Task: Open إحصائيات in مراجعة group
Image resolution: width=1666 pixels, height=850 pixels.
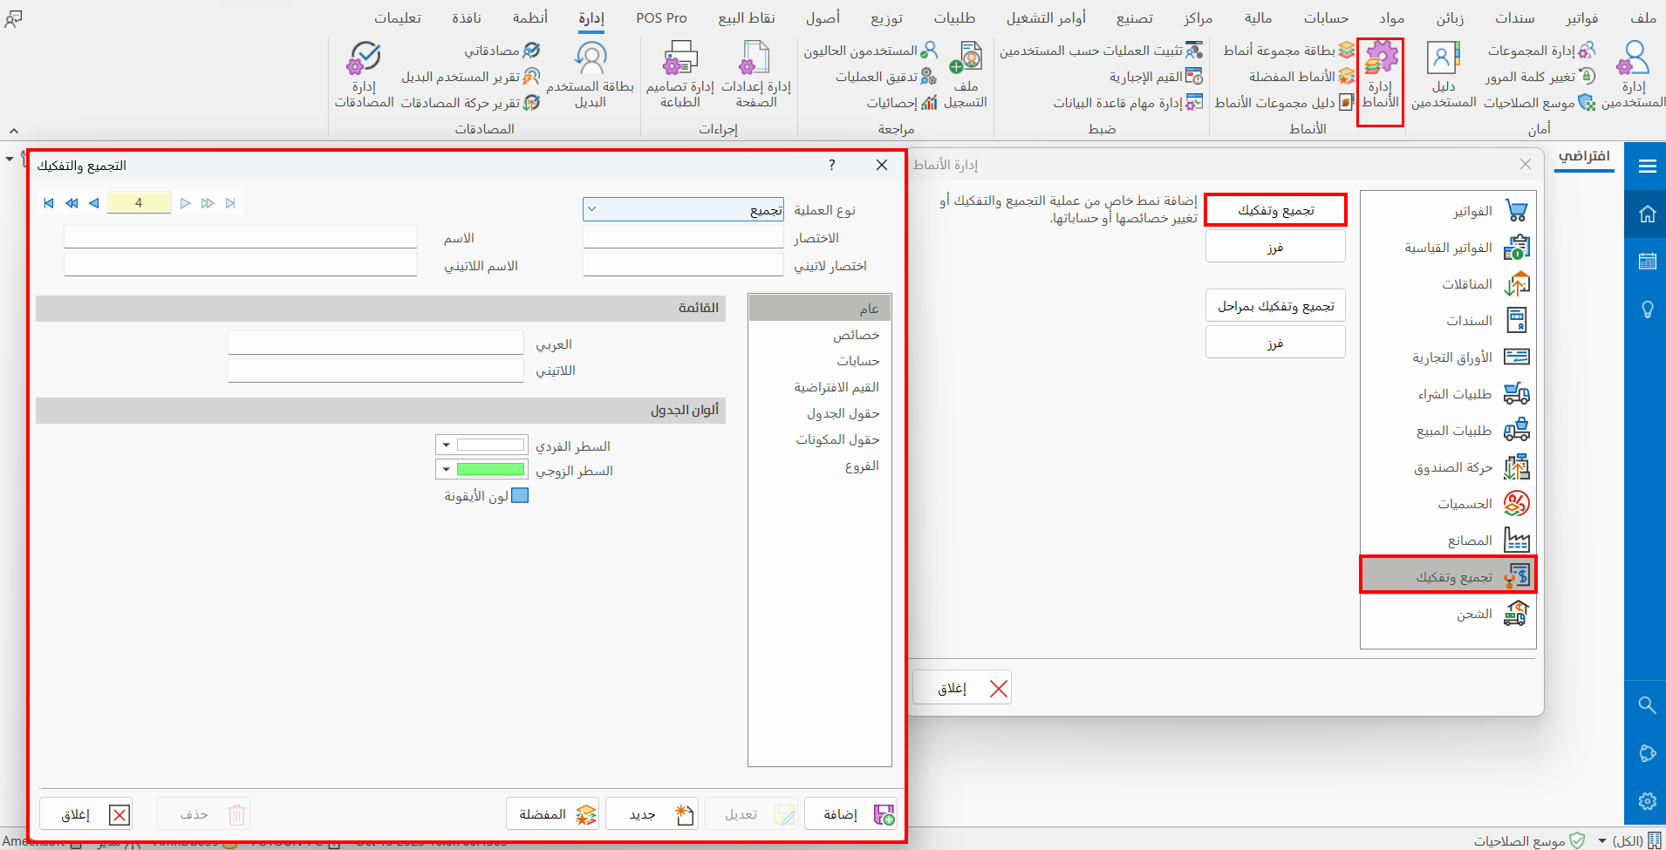Action: click(902, 103)
